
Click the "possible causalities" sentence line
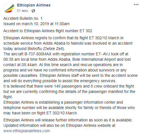coord(70,75)
